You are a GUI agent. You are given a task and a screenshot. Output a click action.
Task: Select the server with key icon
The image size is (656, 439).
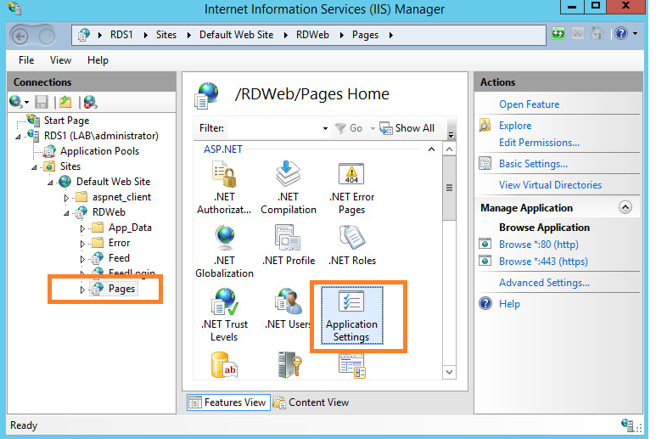289,365
